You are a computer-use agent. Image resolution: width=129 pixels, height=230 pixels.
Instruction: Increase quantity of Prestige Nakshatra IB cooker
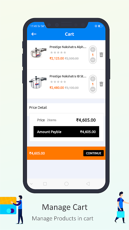[93, 79]
